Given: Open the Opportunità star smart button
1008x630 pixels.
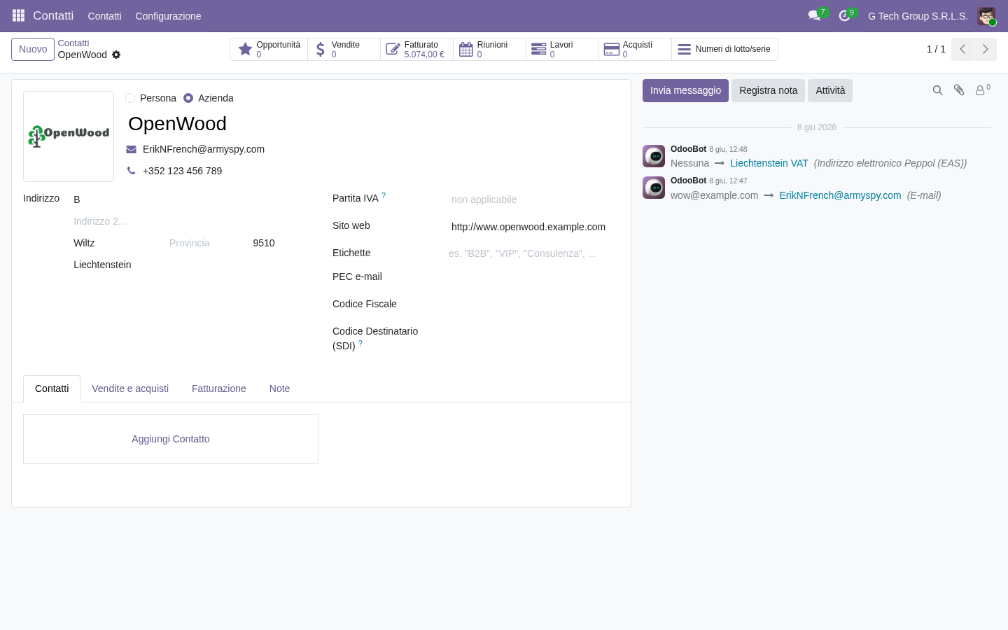Looking at the screenshot, I should tap(269, 49).
